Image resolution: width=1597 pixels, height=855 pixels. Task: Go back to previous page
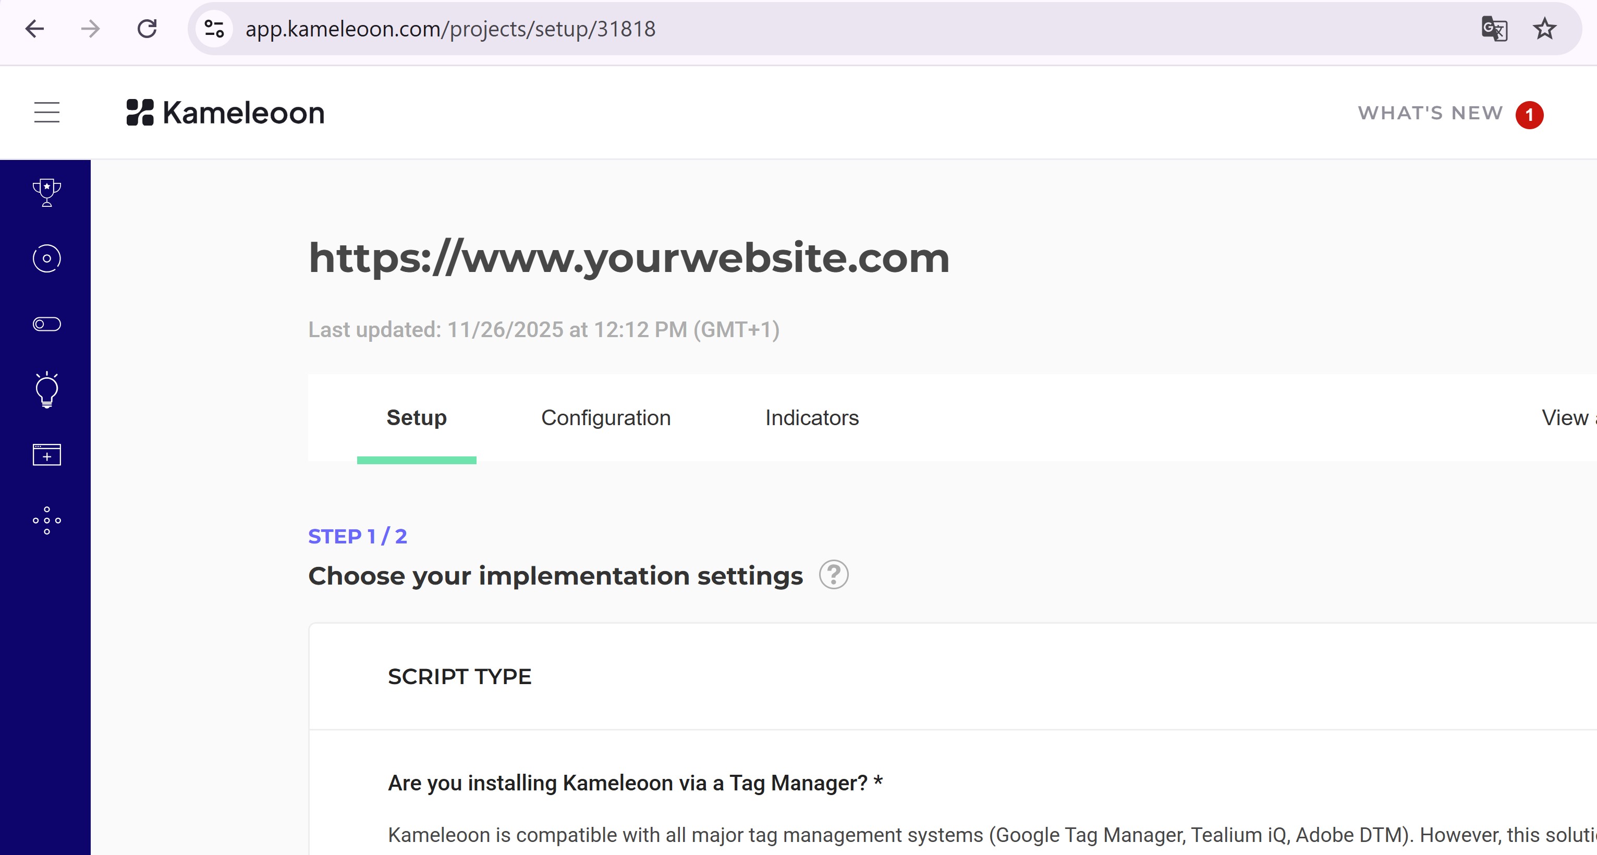[35, 29]
